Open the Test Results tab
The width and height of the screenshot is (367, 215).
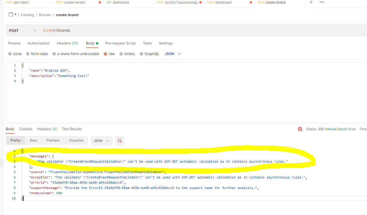pos(72,129)
